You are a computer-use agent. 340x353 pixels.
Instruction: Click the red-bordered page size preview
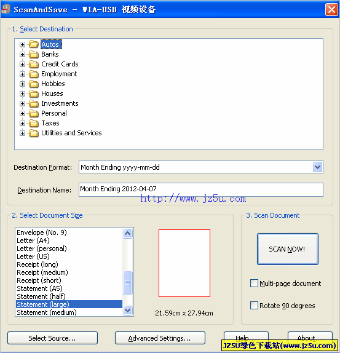(184, 263)
